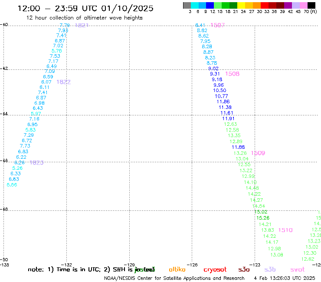Click the wave height value '14.54'
Image resolution: width=321 pixels, height=282 pixels.
(x=259, y=206)
